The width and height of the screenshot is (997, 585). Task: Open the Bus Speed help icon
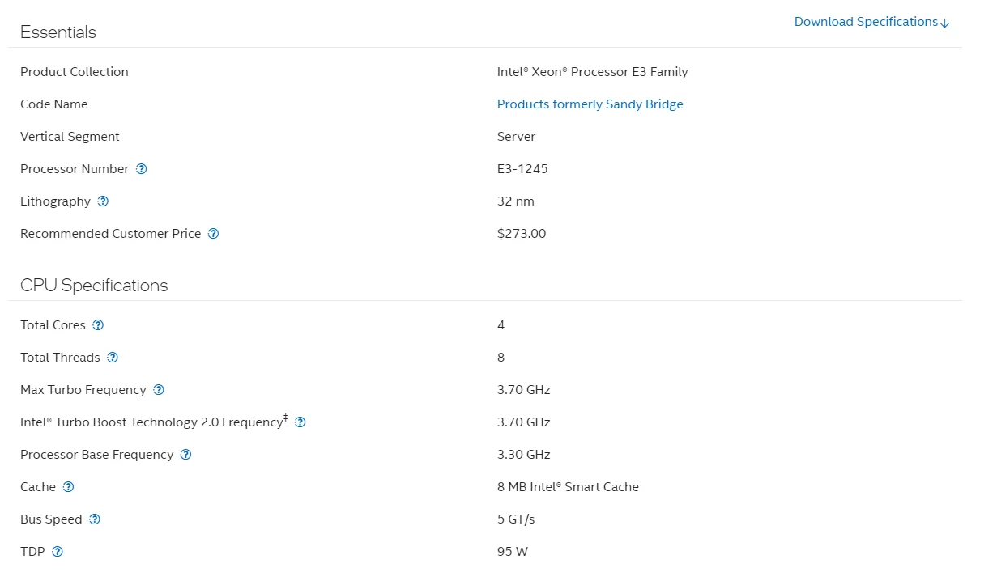coord(95,519)
